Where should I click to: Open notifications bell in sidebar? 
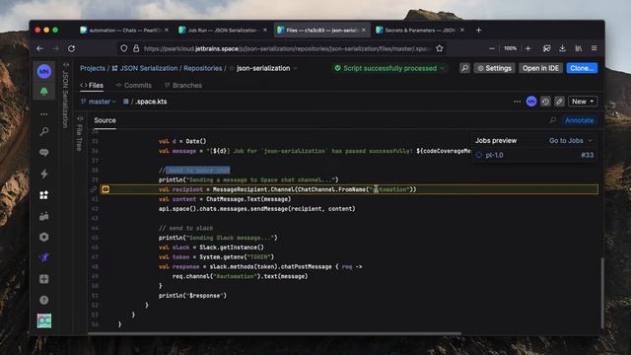43,92
